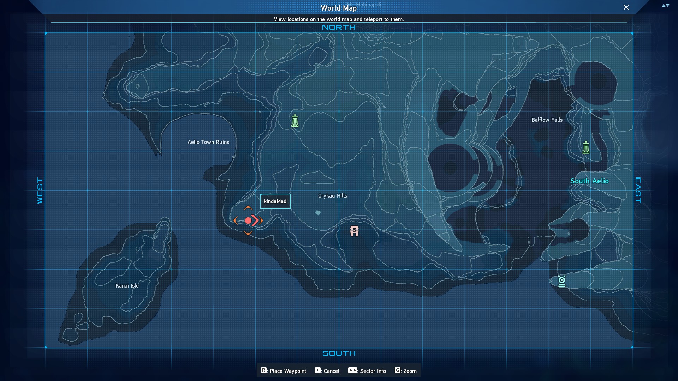
Task: Click the small circle marker on the northwest peninsula
Action: (138, 86)
